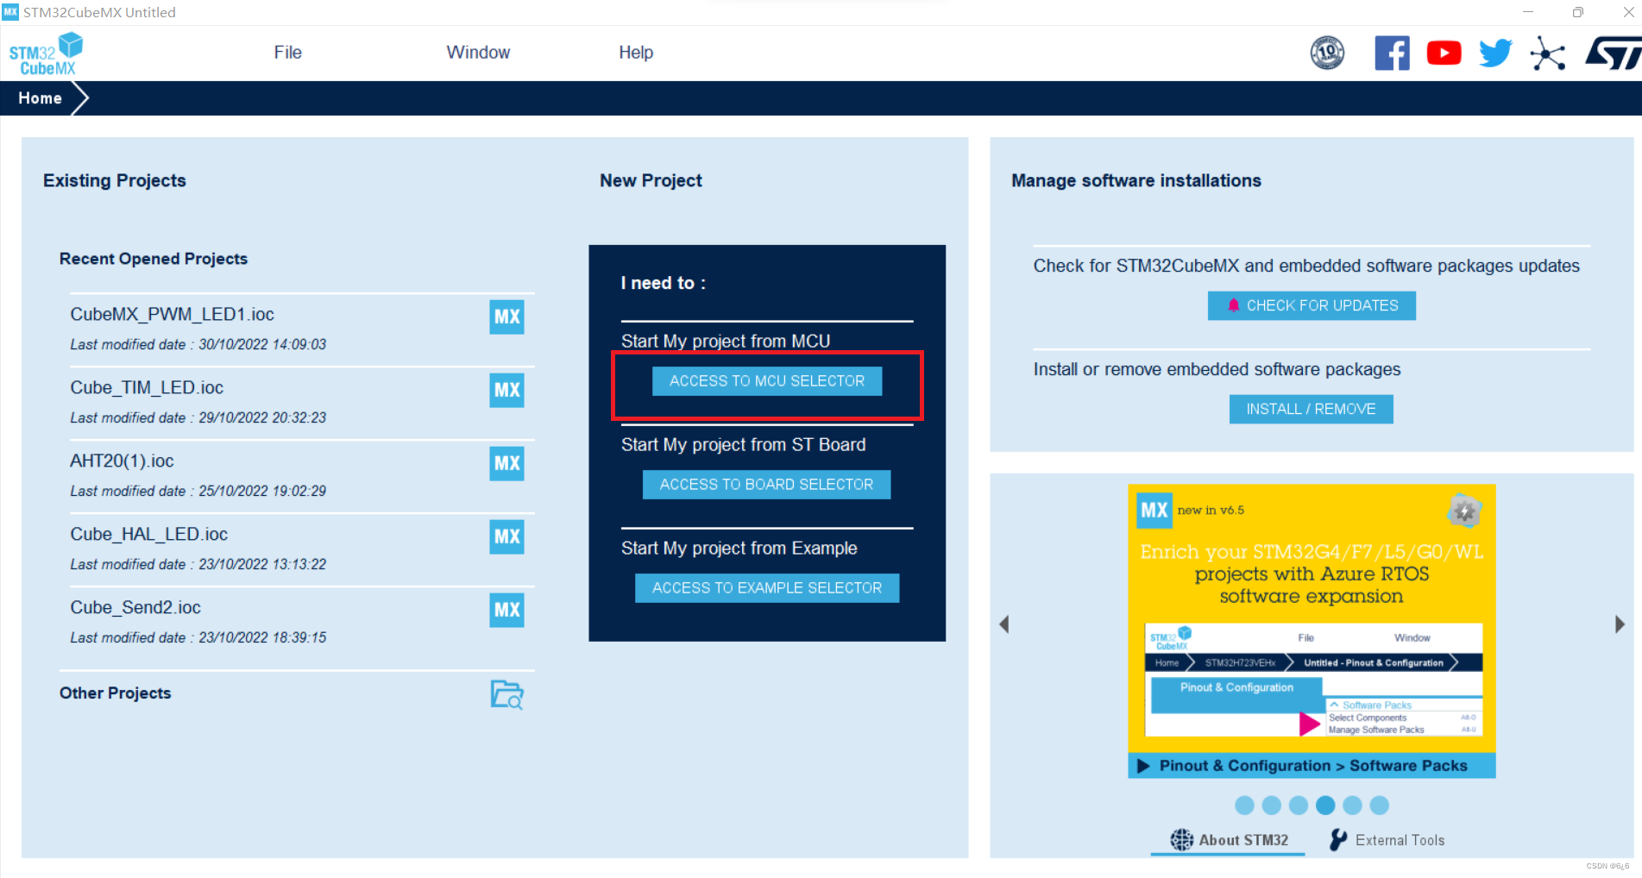Click the title bar app icon
This screenshot has height=878, width=1642.
click(10, 12)
